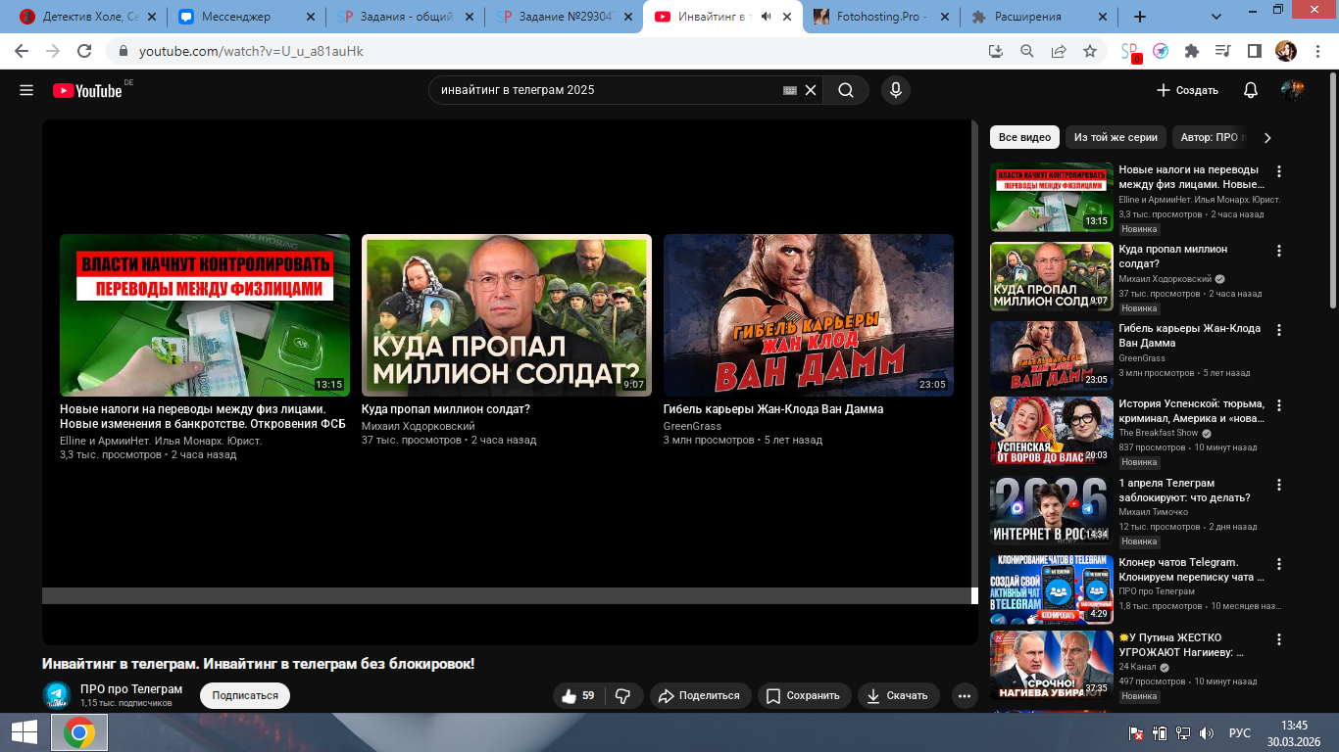Reload the current page

point(84,51)
